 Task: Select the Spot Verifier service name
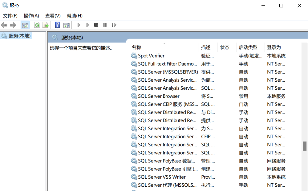[151, 56]
